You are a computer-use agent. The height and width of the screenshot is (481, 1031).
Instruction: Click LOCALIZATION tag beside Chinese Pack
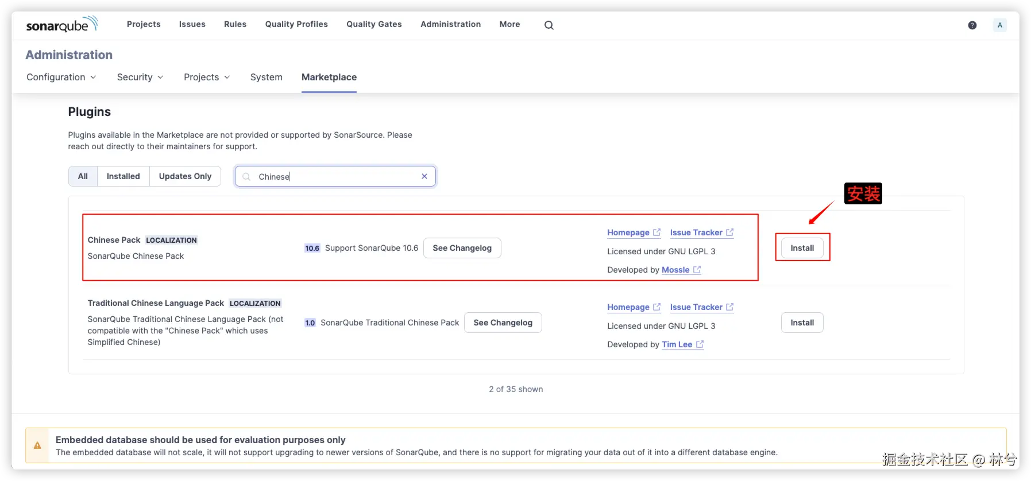coord(171,240)
